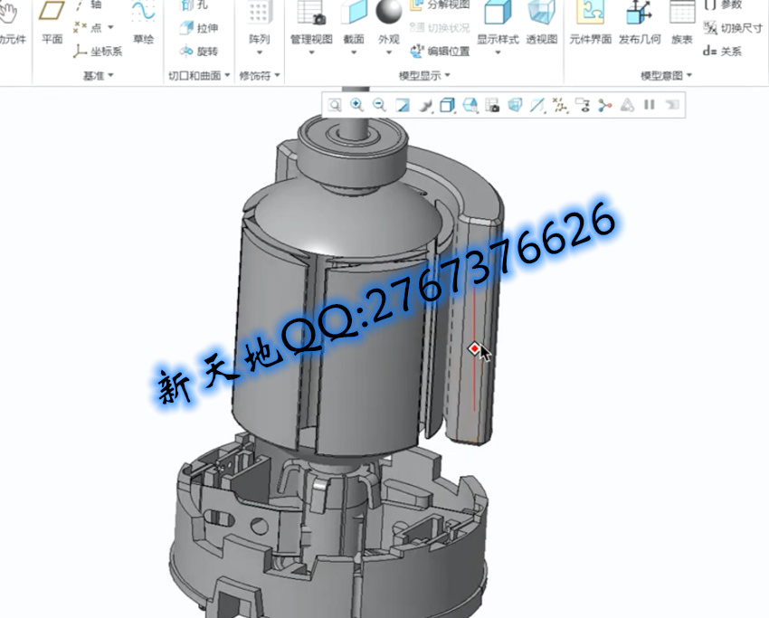Click the 编辑位置 (Edit Position) button
The image size is (769, 618).
[441, 52]
